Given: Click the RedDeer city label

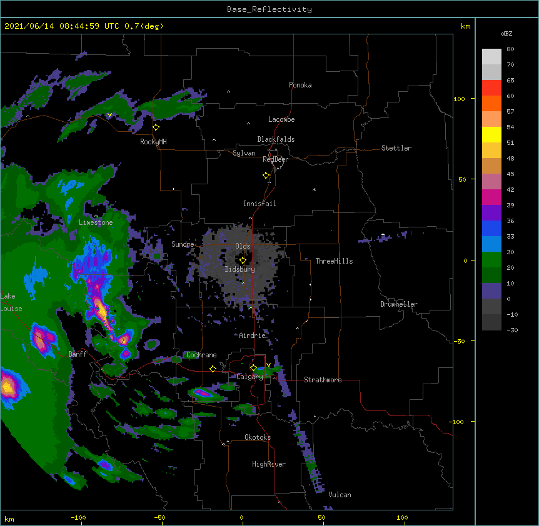Looking at the screenshot, I should point(275,159).
